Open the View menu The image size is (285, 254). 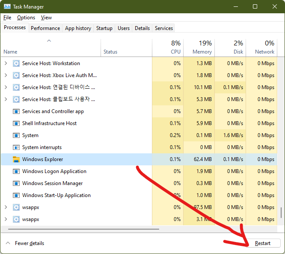click(46, 18)
